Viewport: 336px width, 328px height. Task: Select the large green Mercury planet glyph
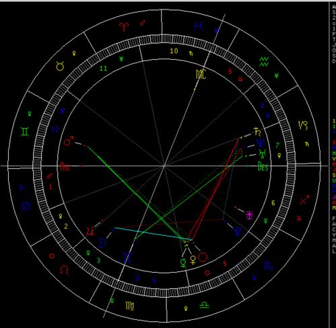(x=183, y=263)
